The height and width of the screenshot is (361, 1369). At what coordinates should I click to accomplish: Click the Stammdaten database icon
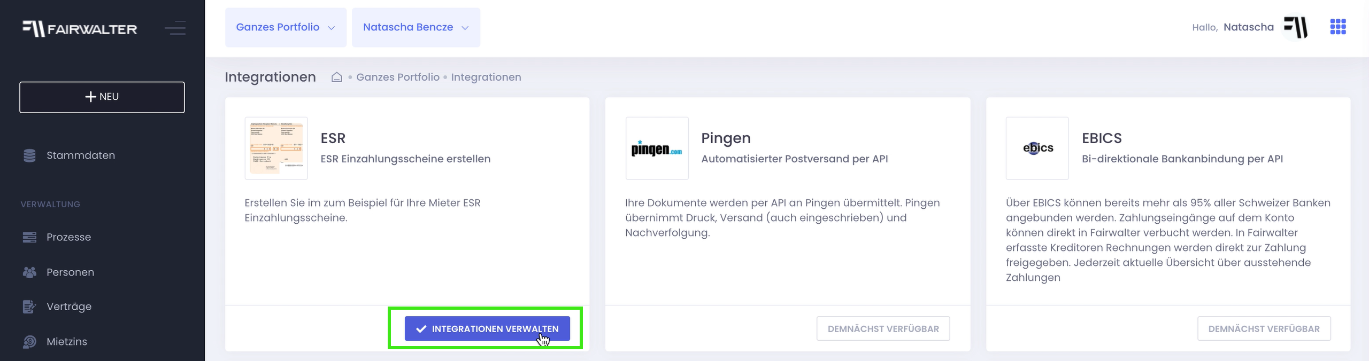29,155
